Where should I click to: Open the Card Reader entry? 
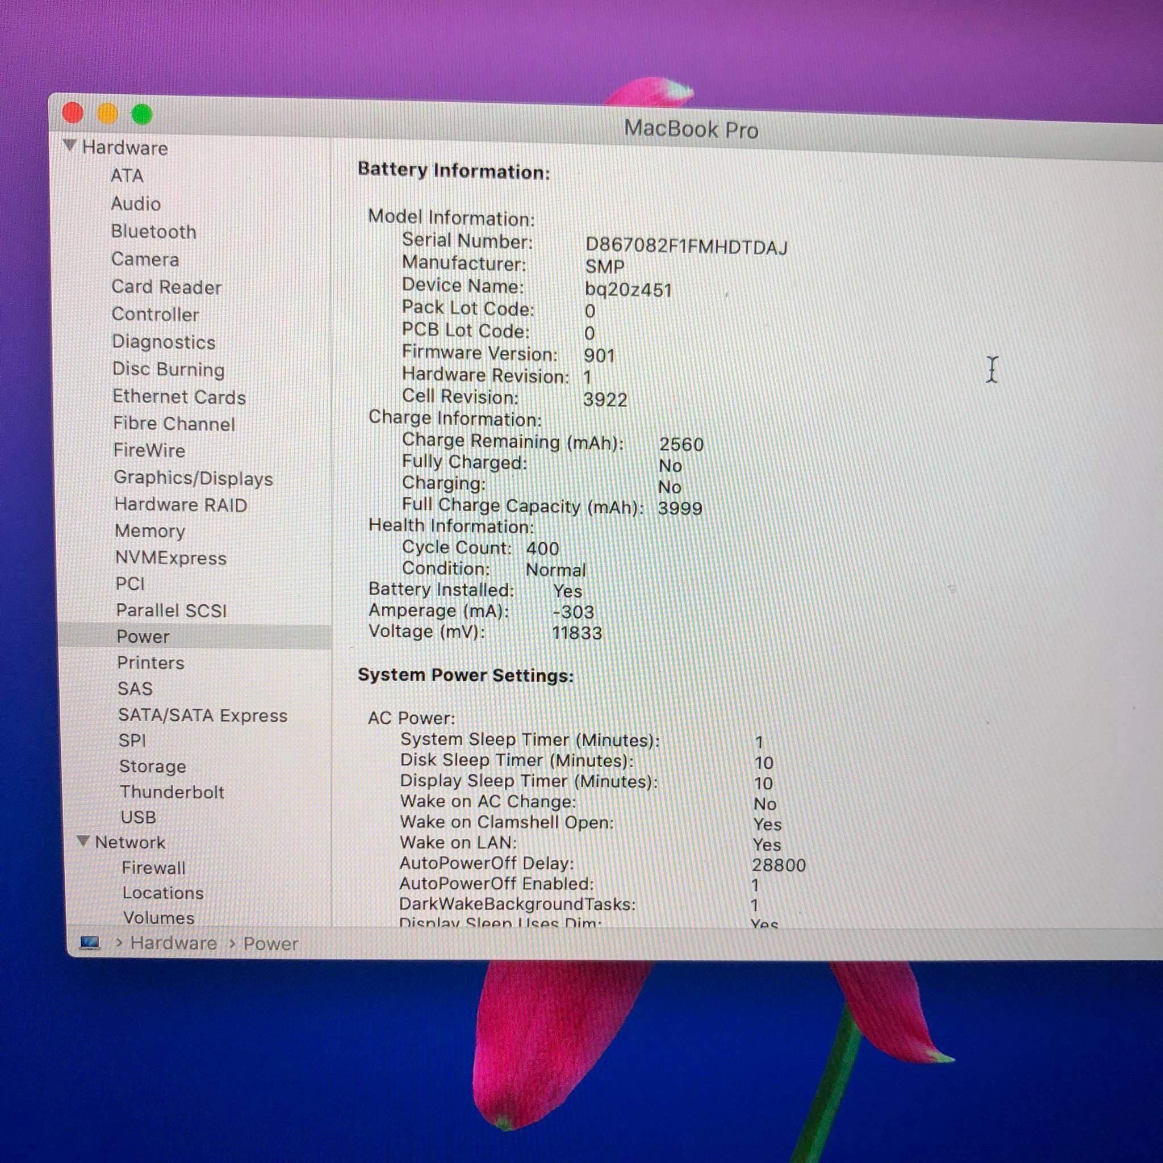166,287
